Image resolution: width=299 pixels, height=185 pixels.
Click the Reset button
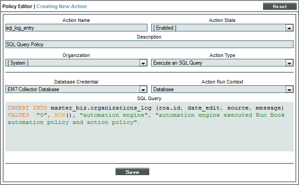click(280, 7)
